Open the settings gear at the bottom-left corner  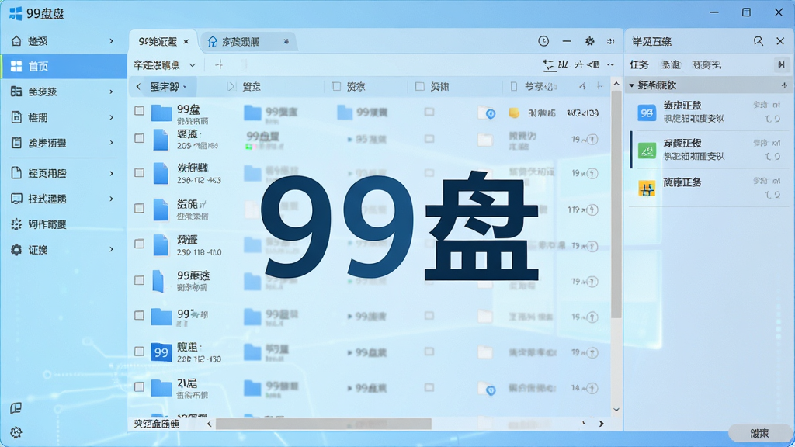(x=16, y=432)
